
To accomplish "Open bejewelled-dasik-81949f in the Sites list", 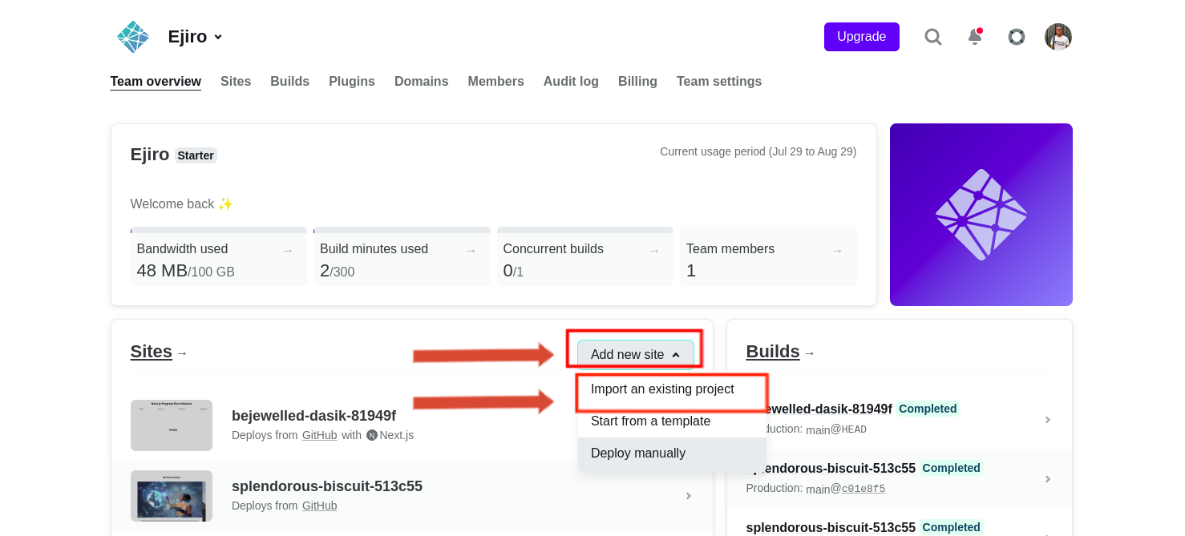I will click(313, 416).
